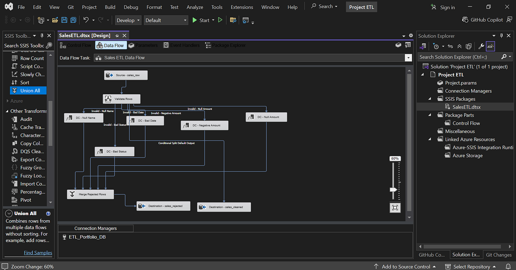Choose the Character Map toolbox item
The height and width of the screenshot is (270, 516).
[x=28, y=135]
